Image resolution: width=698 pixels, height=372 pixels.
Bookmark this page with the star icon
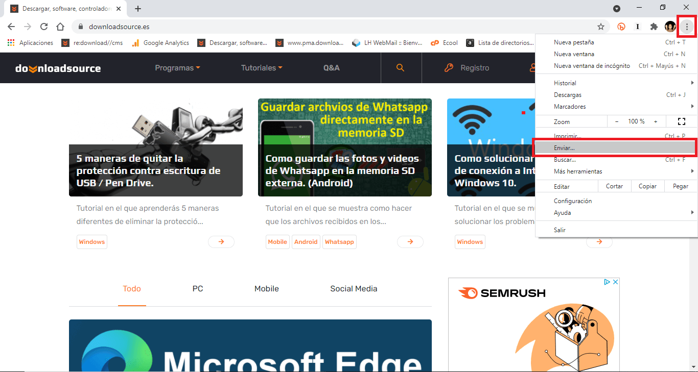pos(601,27)
